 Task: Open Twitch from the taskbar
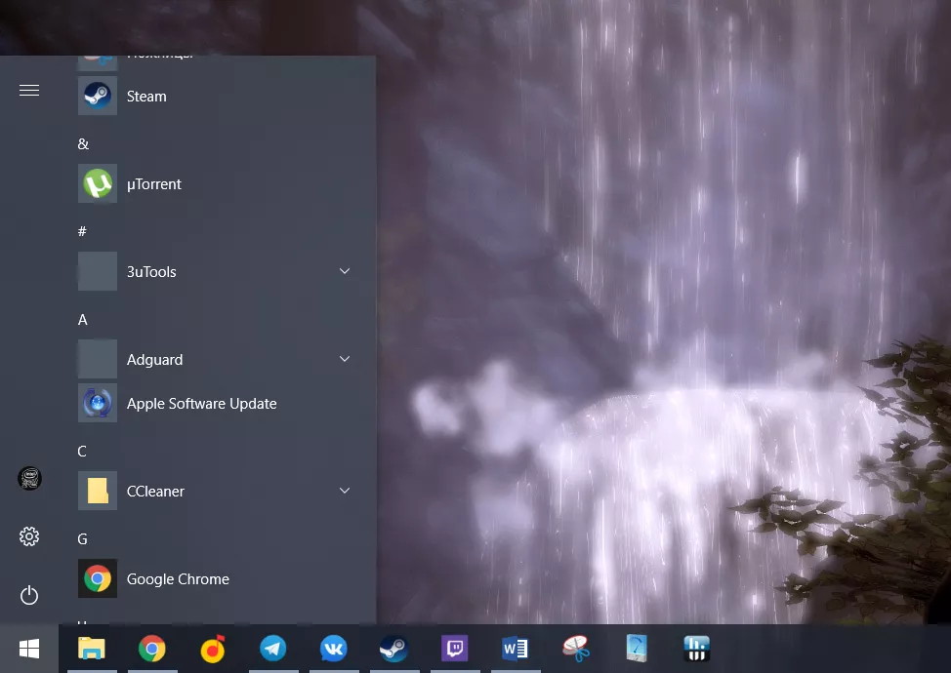pyautogui.click(x=455, y=649)
